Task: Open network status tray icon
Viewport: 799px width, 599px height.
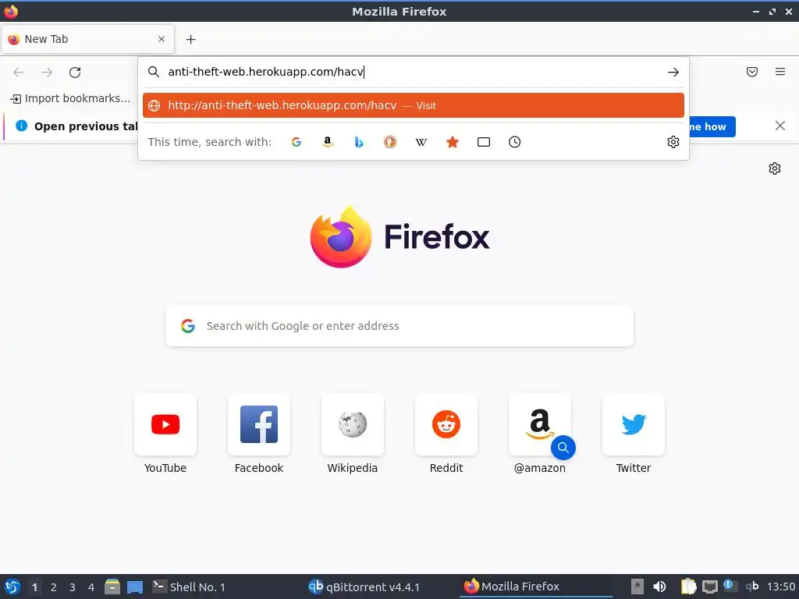Action: (x=710, y=587)
